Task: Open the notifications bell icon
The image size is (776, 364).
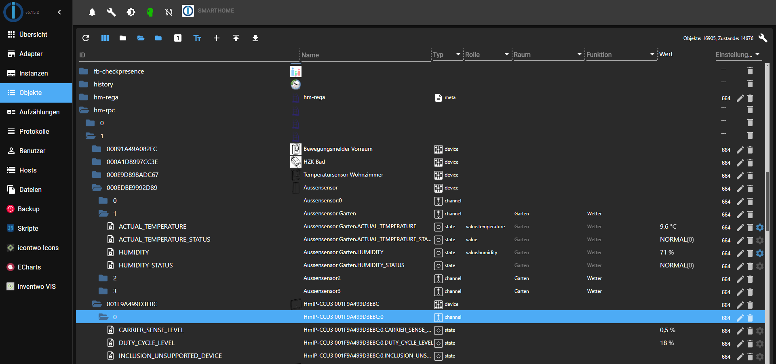Action: click(92, 12)
